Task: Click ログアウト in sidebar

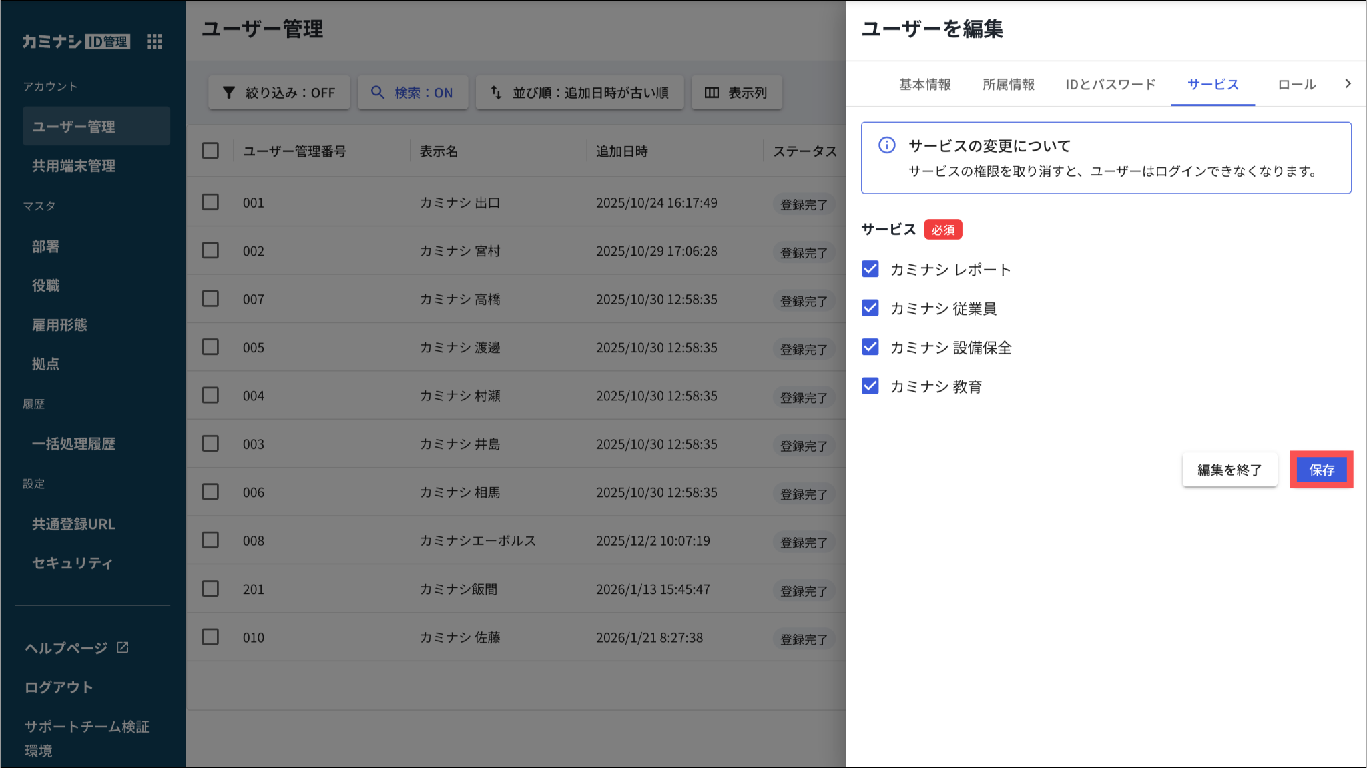Action: [59, 687]
